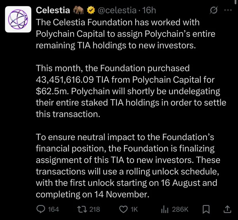The image size is (238, 220).
Task: Like the post with the heart icon
Action: (x=123, y=209)
